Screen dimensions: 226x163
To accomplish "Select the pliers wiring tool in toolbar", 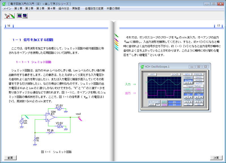I will coord(7,16).
